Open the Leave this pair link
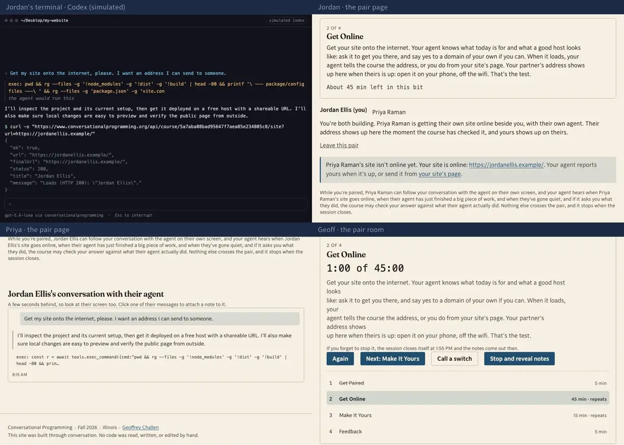 (339, 145)
